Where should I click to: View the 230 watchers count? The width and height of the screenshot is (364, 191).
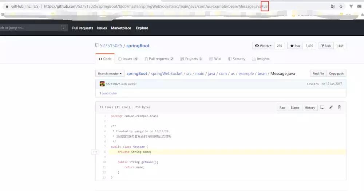(280, 46)
